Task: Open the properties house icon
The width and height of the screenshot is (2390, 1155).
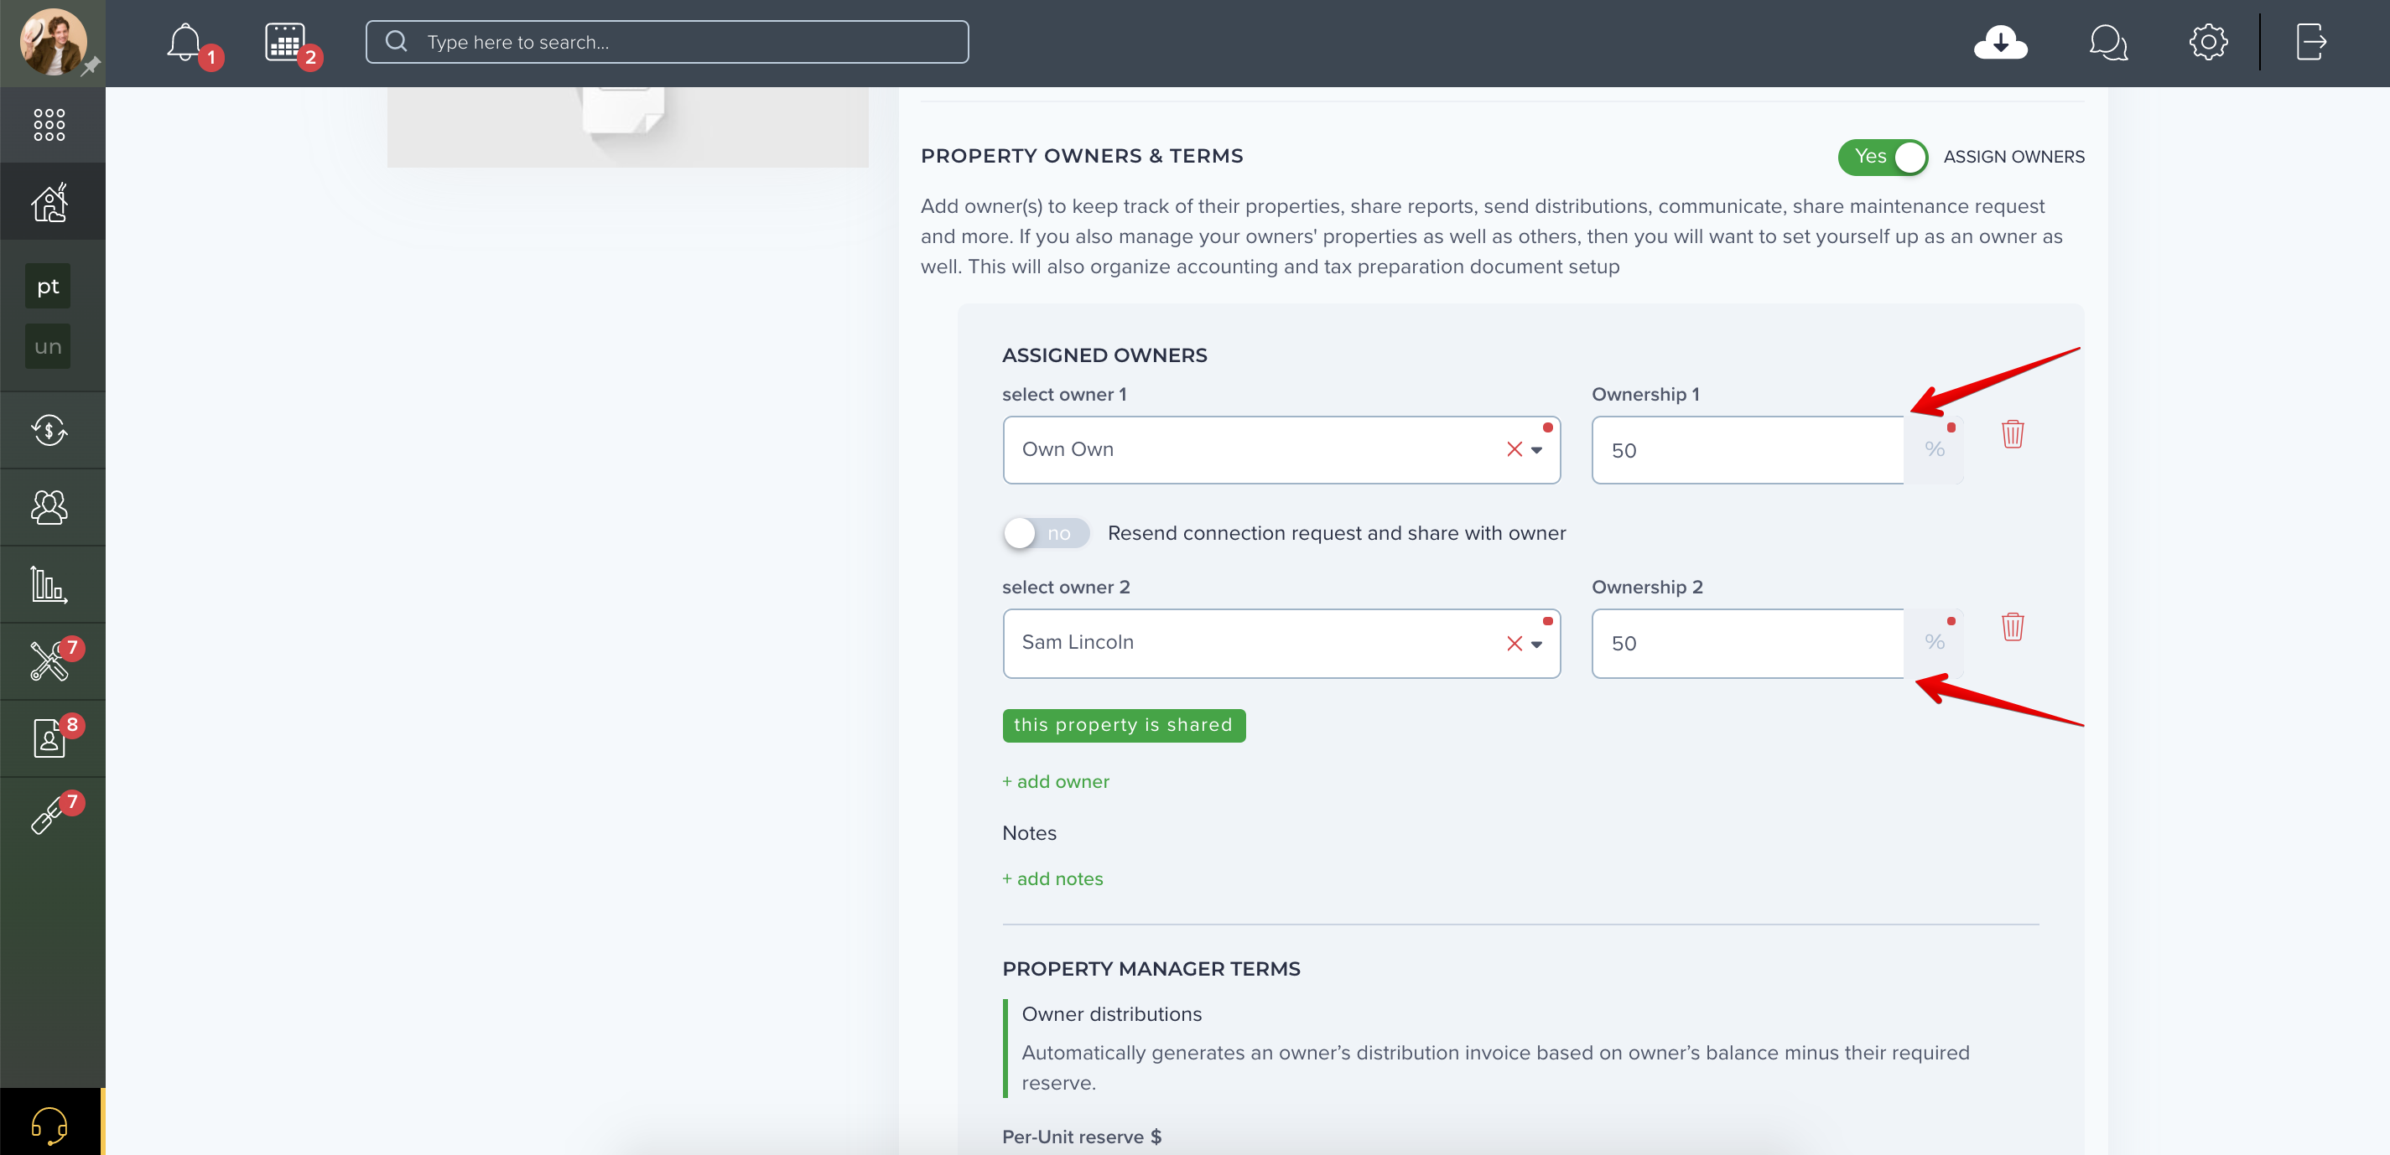Action: pos(49,202)
